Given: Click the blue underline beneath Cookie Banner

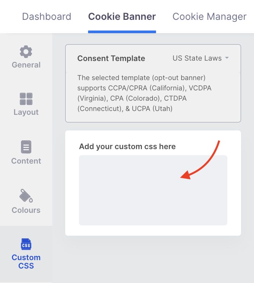Looking at the screenshot, I should tap(122, 32).
